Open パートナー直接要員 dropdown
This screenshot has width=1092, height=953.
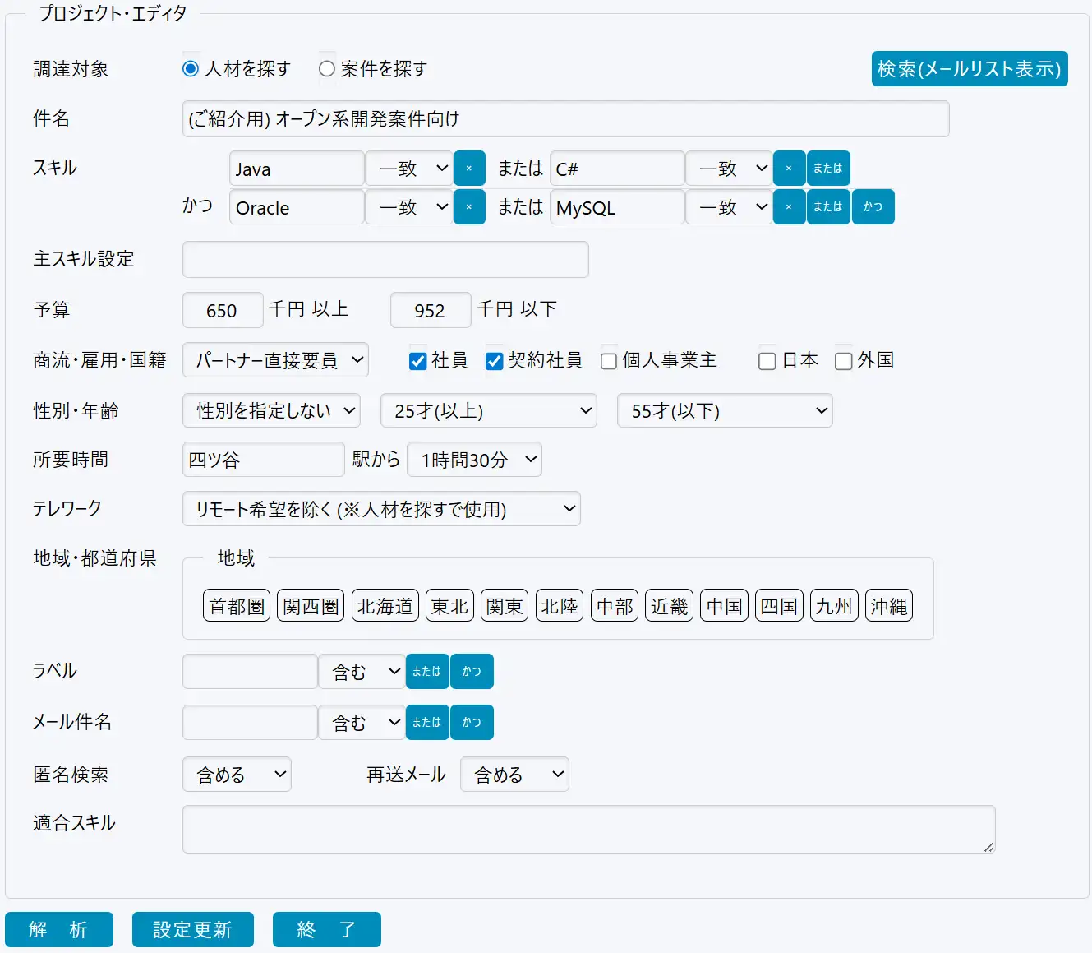pos(275,360)
